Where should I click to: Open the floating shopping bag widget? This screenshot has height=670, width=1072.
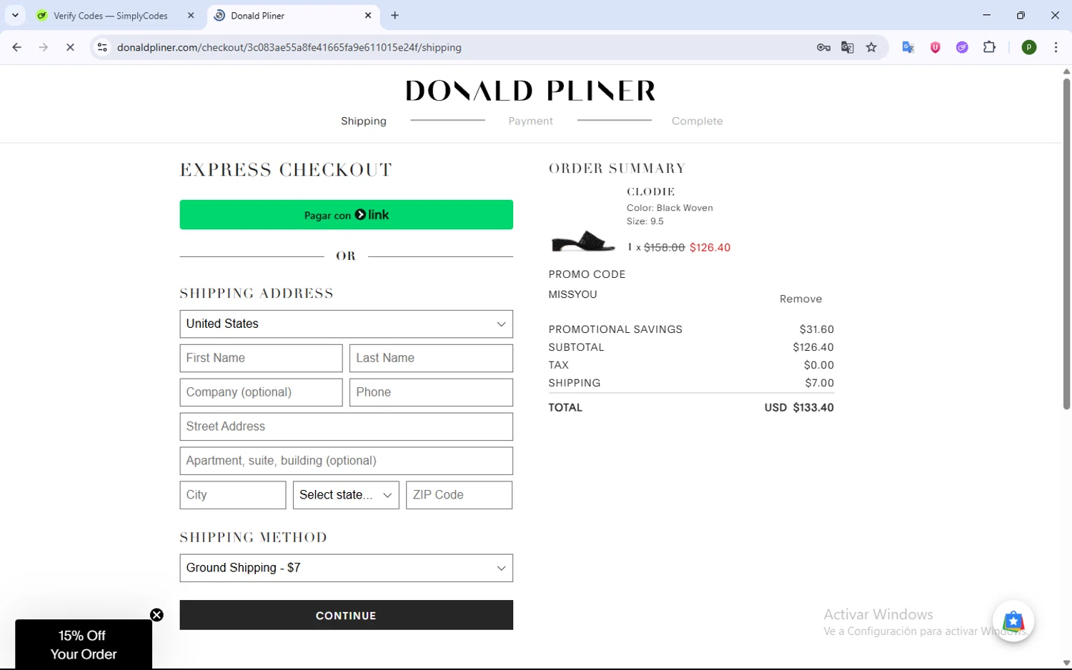pos(1013,621)
